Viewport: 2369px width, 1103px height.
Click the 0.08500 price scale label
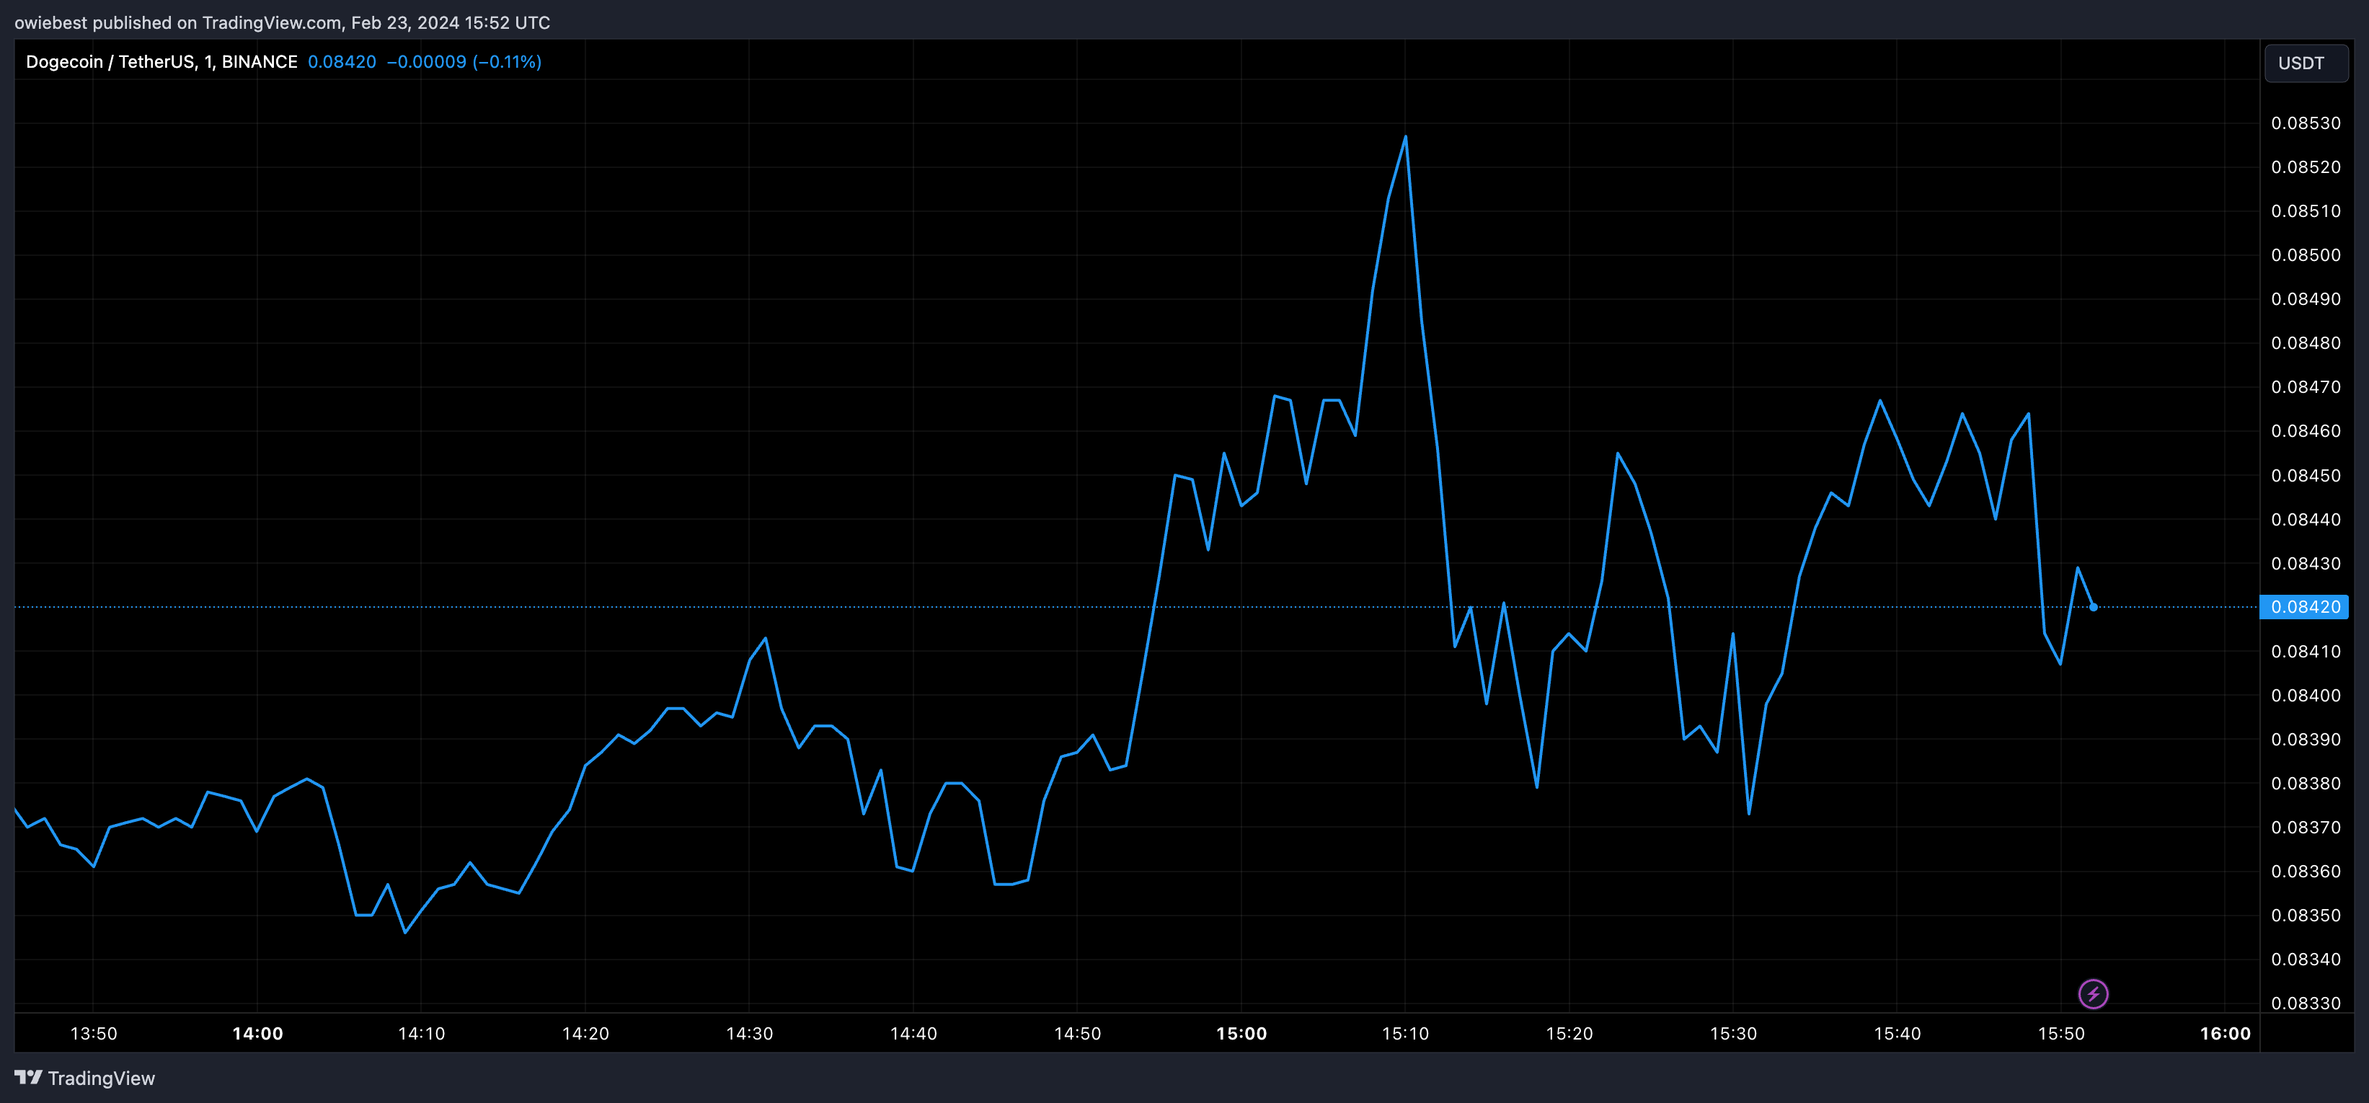pyautogui.click(x=2306, y=254)
